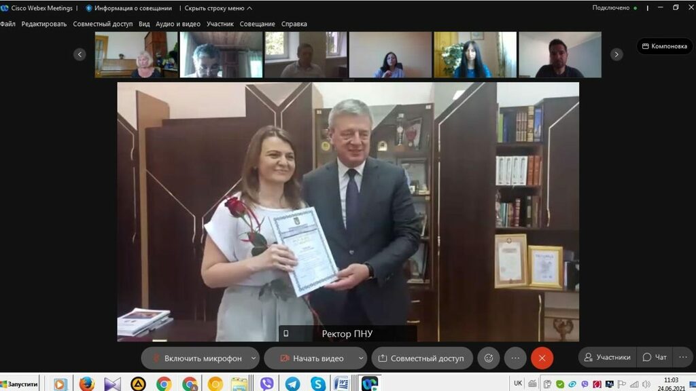Screen dimensions: 696x391
Task: Open Telegram from the taskbar
Action: click(x=292, y=384)
